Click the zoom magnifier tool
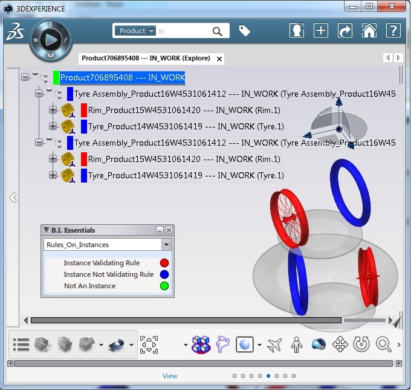The width and height of the screenshot is (411, 391). (x=383, y=344)
